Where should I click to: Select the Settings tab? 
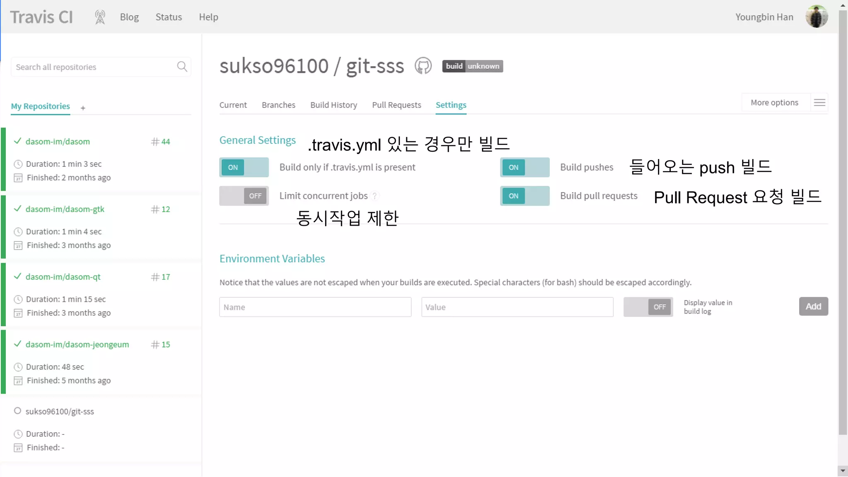(451, 105)
